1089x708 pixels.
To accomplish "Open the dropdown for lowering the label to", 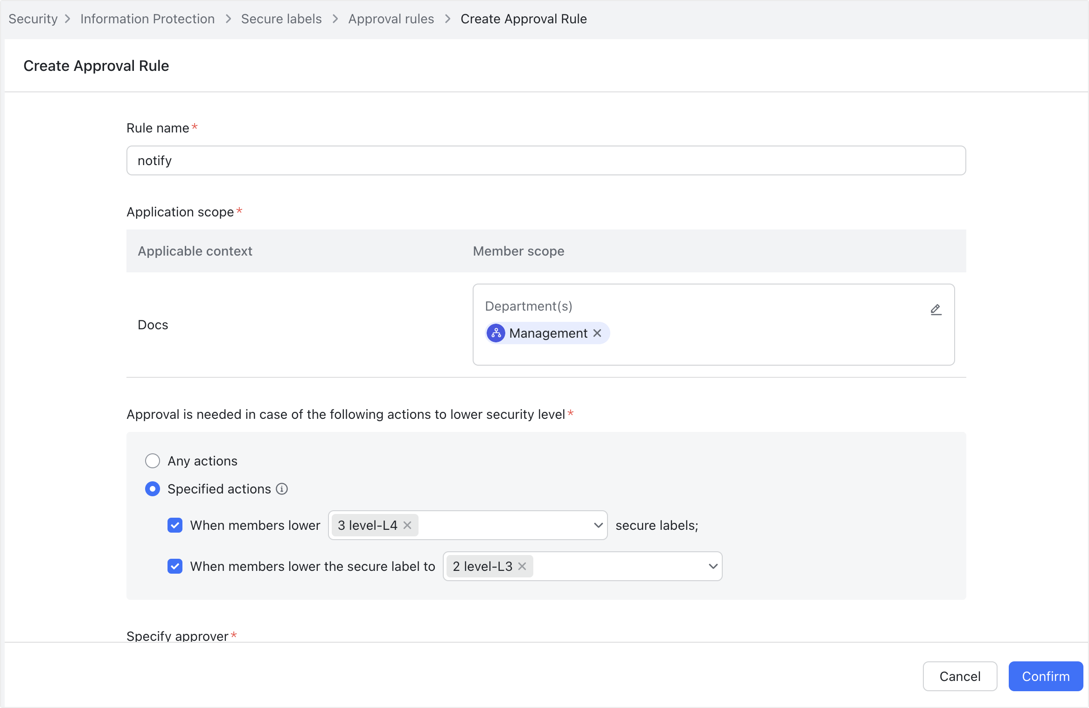I will tap(712, 566).
